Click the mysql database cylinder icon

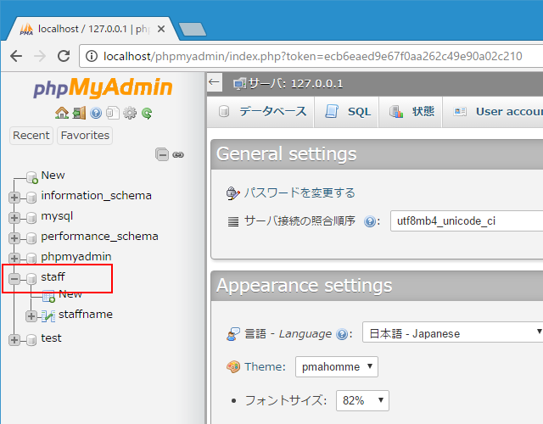(31, 218)
